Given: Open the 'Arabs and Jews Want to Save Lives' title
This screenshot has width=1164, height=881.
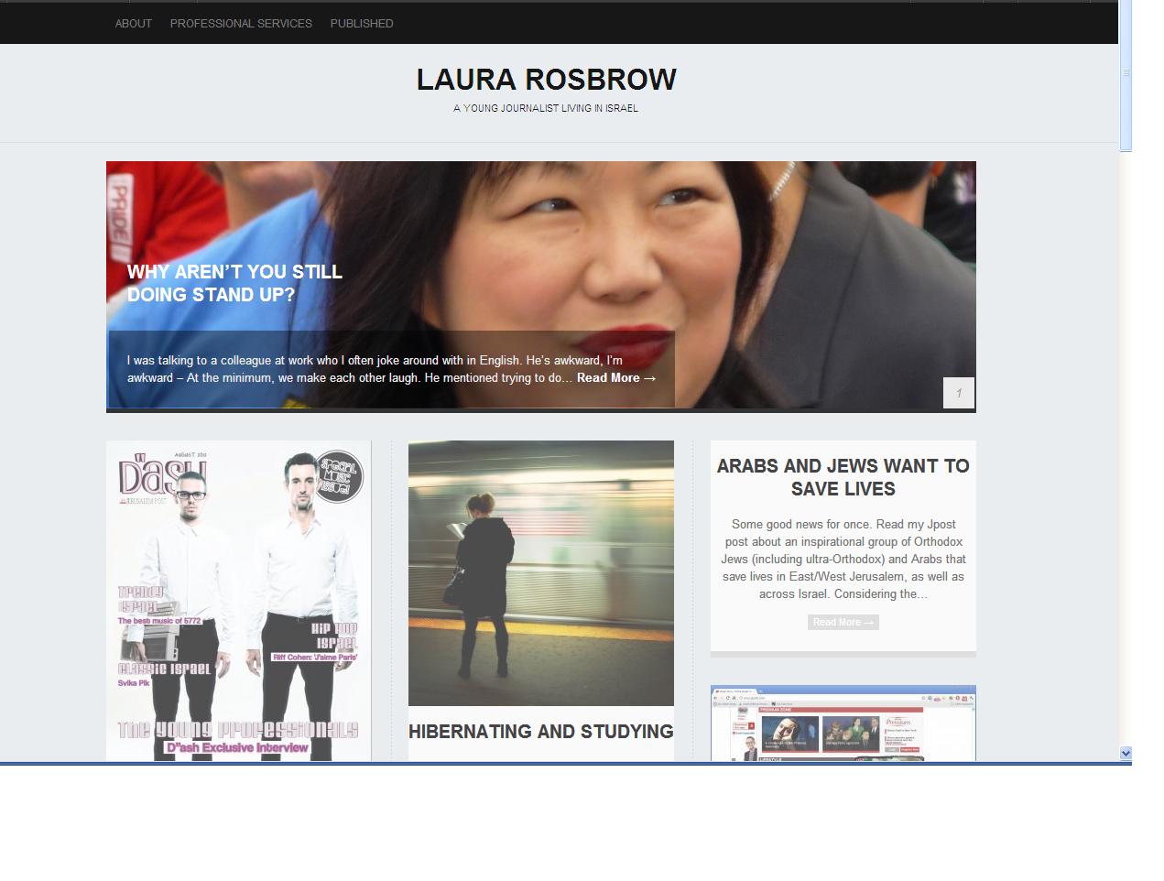Looking at the screenshot, I should (843, 477).
